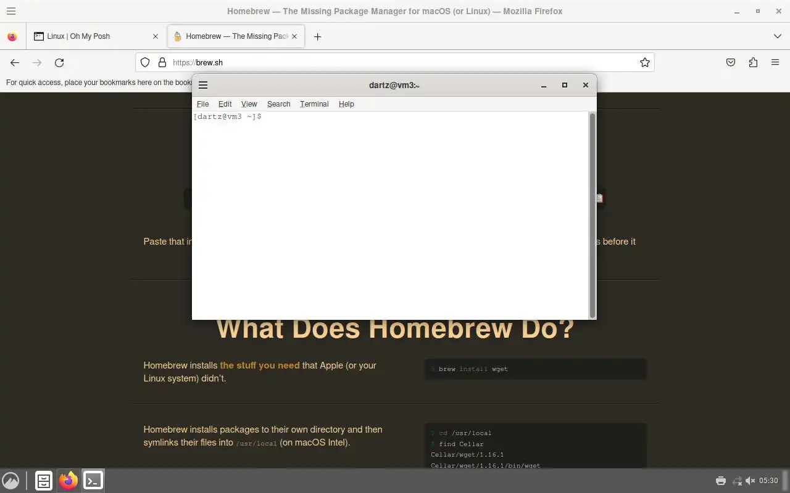
Task: Close the Homebrew tab
Action: (x=294, y=36)
